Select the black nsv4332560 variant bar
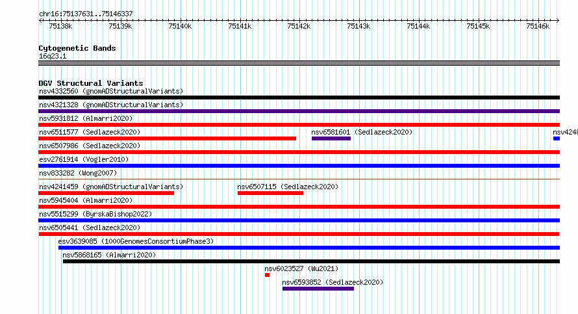The width and height of the screenshot is (578, 314). click(x=299, y=98)
